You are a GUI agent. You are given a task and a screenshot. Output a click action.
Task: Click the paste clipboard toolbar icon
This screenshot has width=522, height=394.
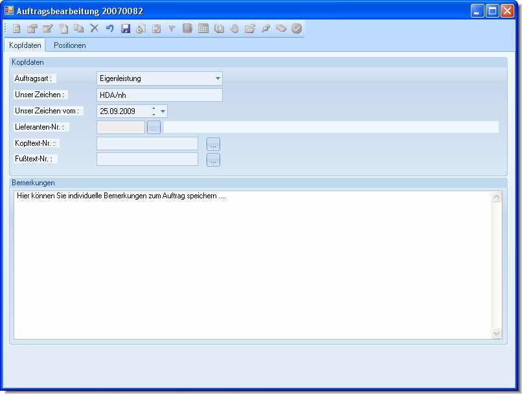(63, 29)
